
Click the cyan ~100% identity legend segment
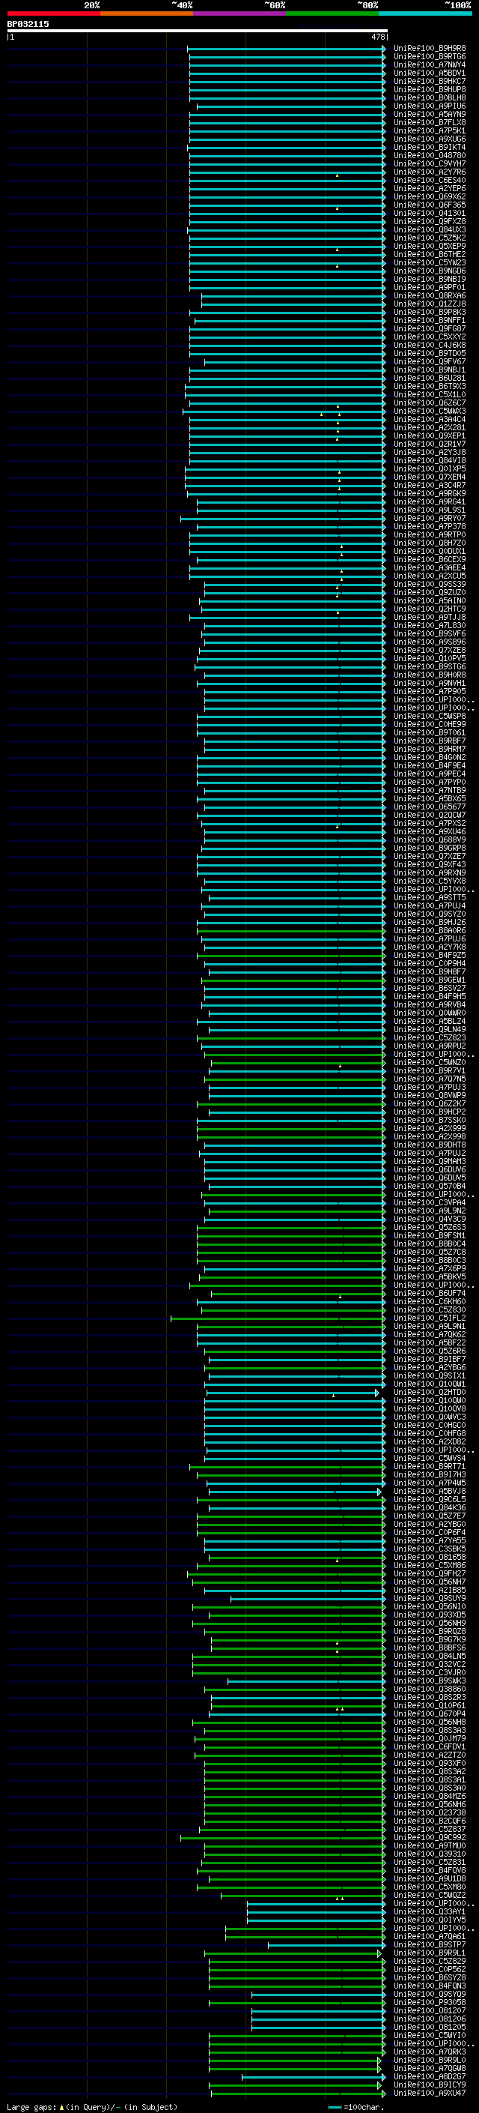425,13
